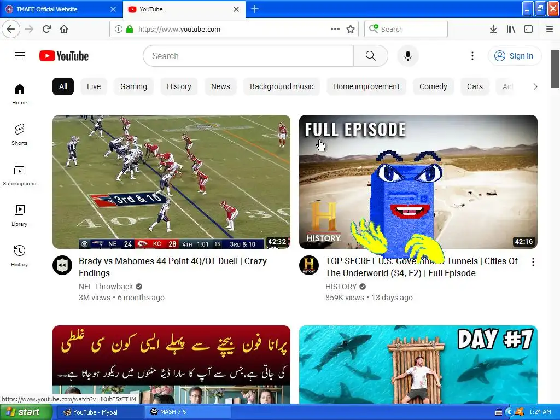Bookmark this page with the star icon
This screenshot has width=560, height=420.
coord(351,29)
